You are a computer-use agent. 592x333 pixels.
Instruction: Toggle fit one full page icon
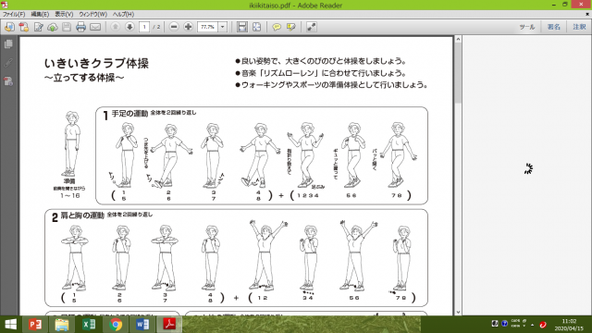[x=257, y=27]
